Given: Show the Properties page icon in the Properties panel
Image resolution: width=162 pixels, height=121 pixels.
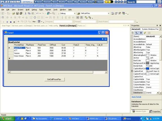Looking at the screenshot, I should point(149,33).
